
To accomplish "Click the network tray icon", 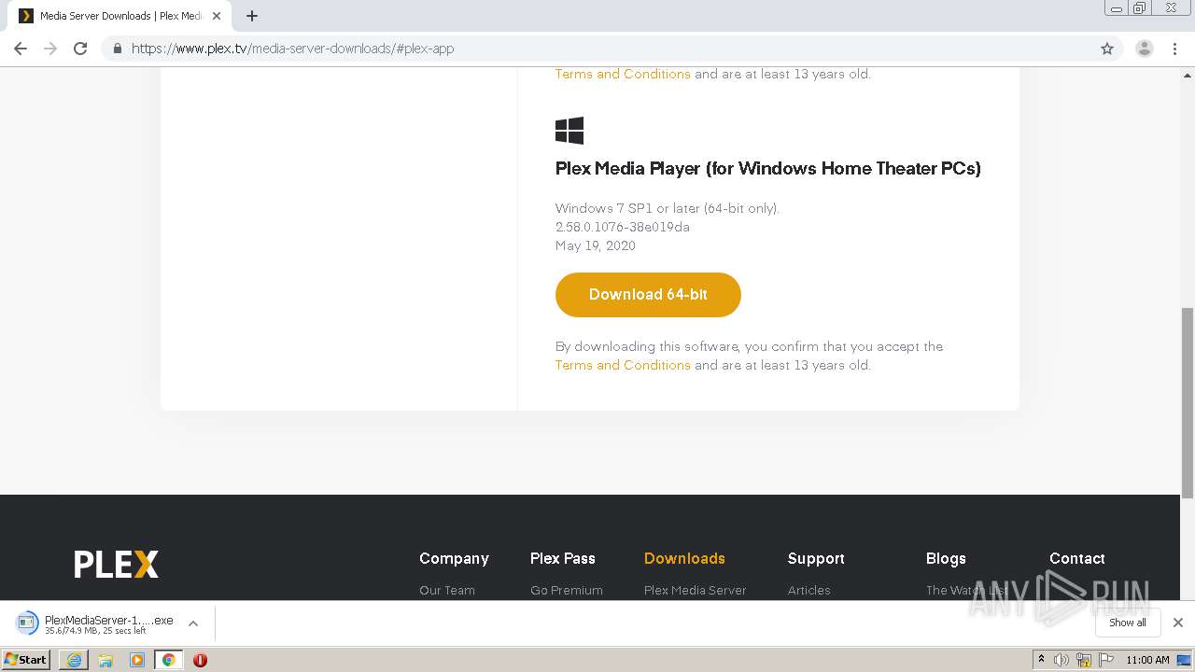I will coord(1084,660).
